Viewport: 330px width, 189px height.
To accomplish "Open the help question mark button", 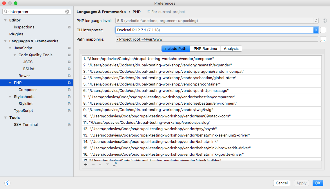I will [8, 183].
